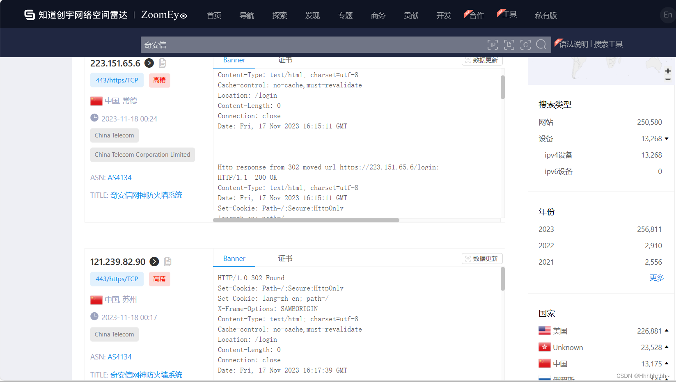The width and height of the screenshot is (676, 382).
Task: Click the Hong Kong flag beside Unknown
Action: click(x=545, y=347)
